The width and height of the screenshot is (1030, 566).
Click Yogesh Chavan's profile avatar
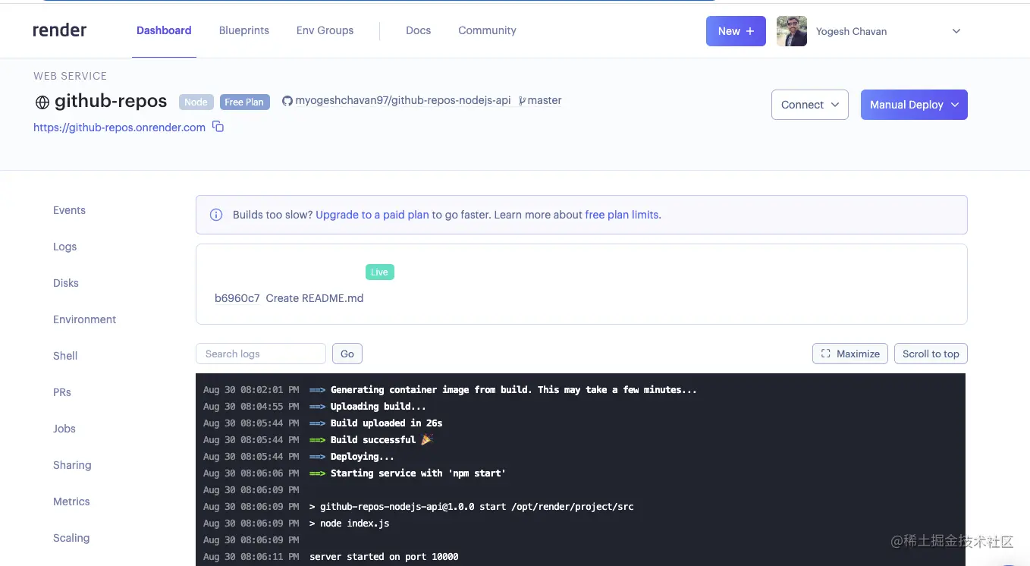coord(791,31)
